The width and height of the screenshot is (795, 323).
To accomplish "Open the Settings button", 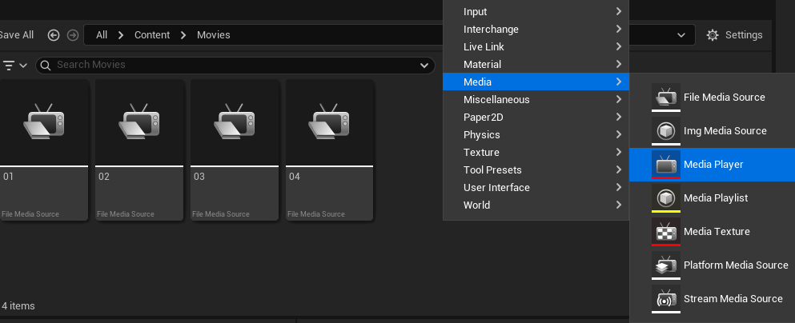I will click(x=734, y=35).
